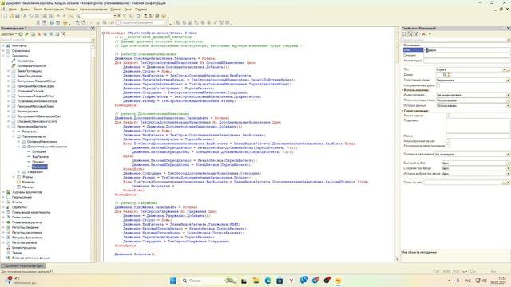The image size is (511, 287).
Task: Create a new document with toolbar icon
Action: coord(6,16)
